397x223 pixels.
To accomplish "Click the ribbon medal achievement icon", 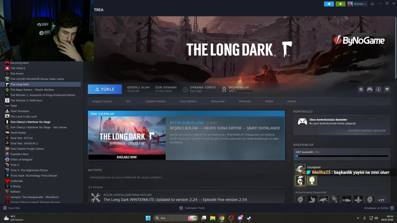I will (x=312, y=181).
